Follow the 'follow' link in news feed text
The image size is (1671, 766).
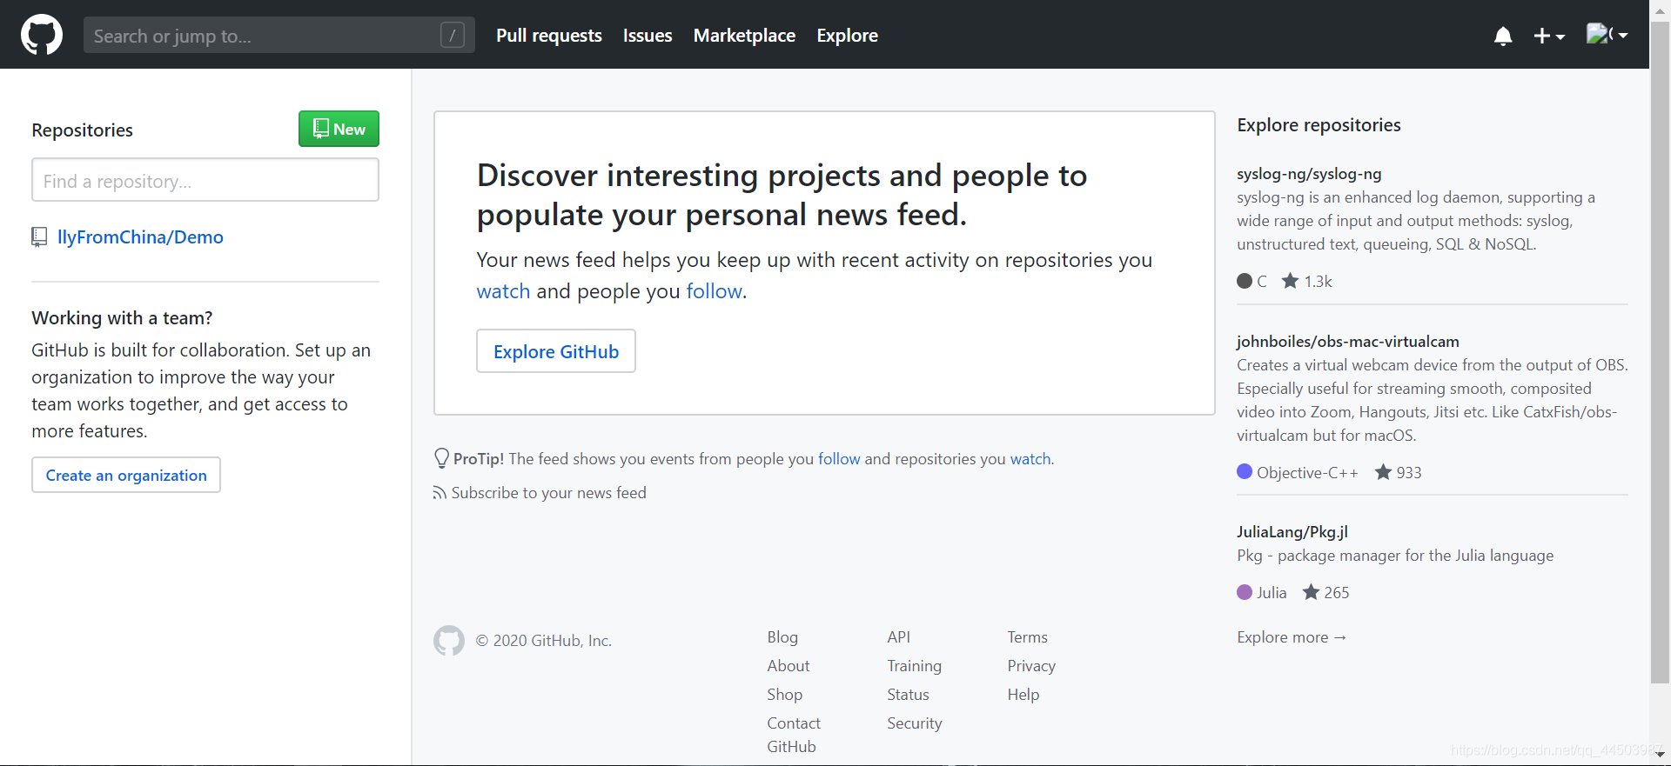pos(715,291)
